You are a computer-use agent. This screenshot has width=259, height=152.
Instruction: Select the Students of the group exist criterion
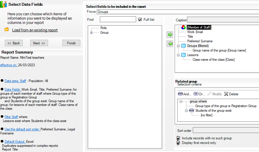pos(213,111)
